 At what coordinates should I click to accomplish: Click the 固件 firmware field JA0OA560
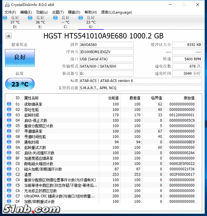pyautogui.click(x=106, y=45)
